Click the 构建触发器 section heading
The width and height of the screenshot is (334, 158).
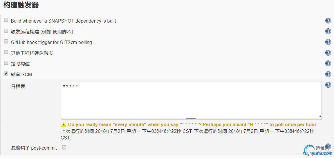[21, 5]
